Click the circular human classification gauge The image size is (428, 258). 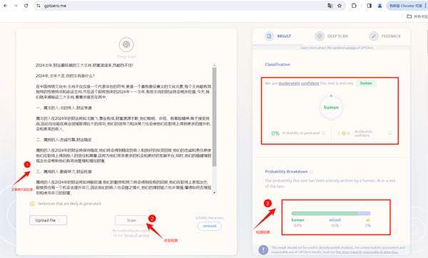pyautogui.click(x=331, y=108)
